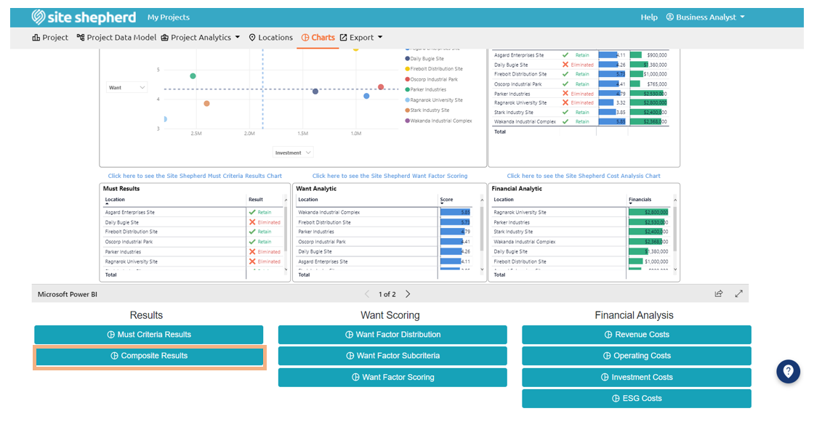Screen dimensions: 814x427
Task: Select Daily Bugle Site legend item
Action: 424,59
